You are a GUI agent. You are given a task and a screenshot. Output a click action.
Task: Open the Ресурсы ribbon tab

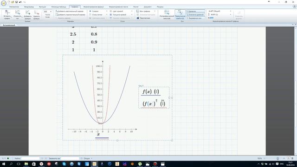point(160,7)
